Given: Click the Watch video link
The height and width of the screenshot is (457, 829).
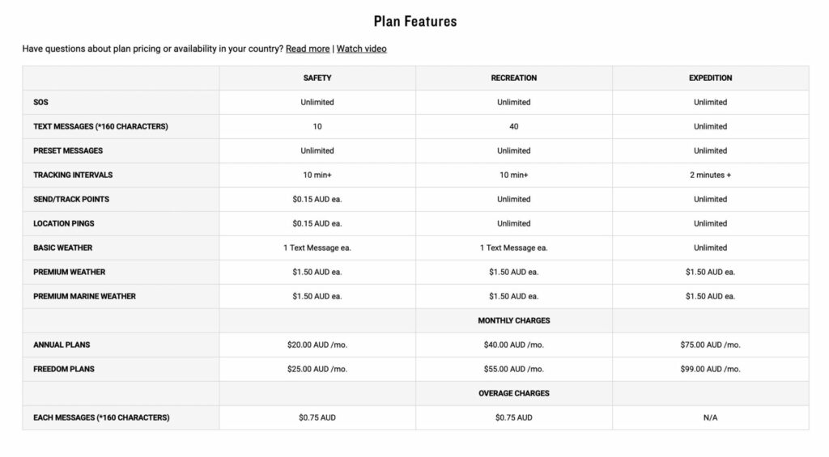Looking at the screenshot, I should coord(361,49).
